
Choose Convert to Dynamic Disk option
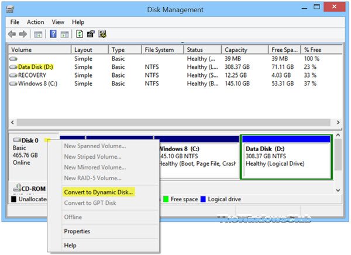(x=98, y=191)
